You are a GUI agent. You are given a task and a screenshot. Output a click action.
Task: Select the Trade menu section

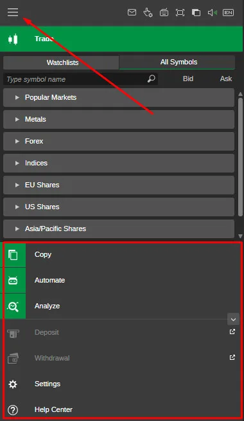point(122,39)
